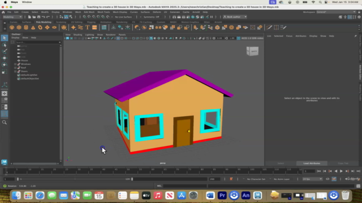Toggle the loop playback button

point(327,179)
